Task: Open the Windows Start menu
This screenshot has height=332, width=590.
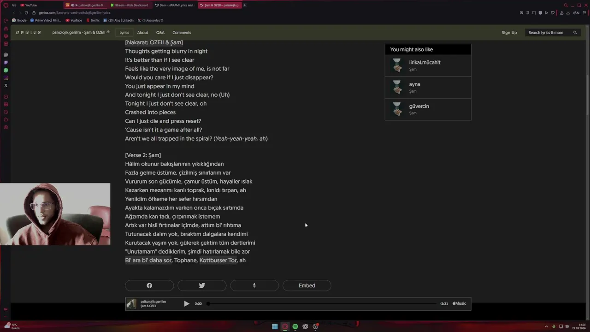Action: [275, 326]
